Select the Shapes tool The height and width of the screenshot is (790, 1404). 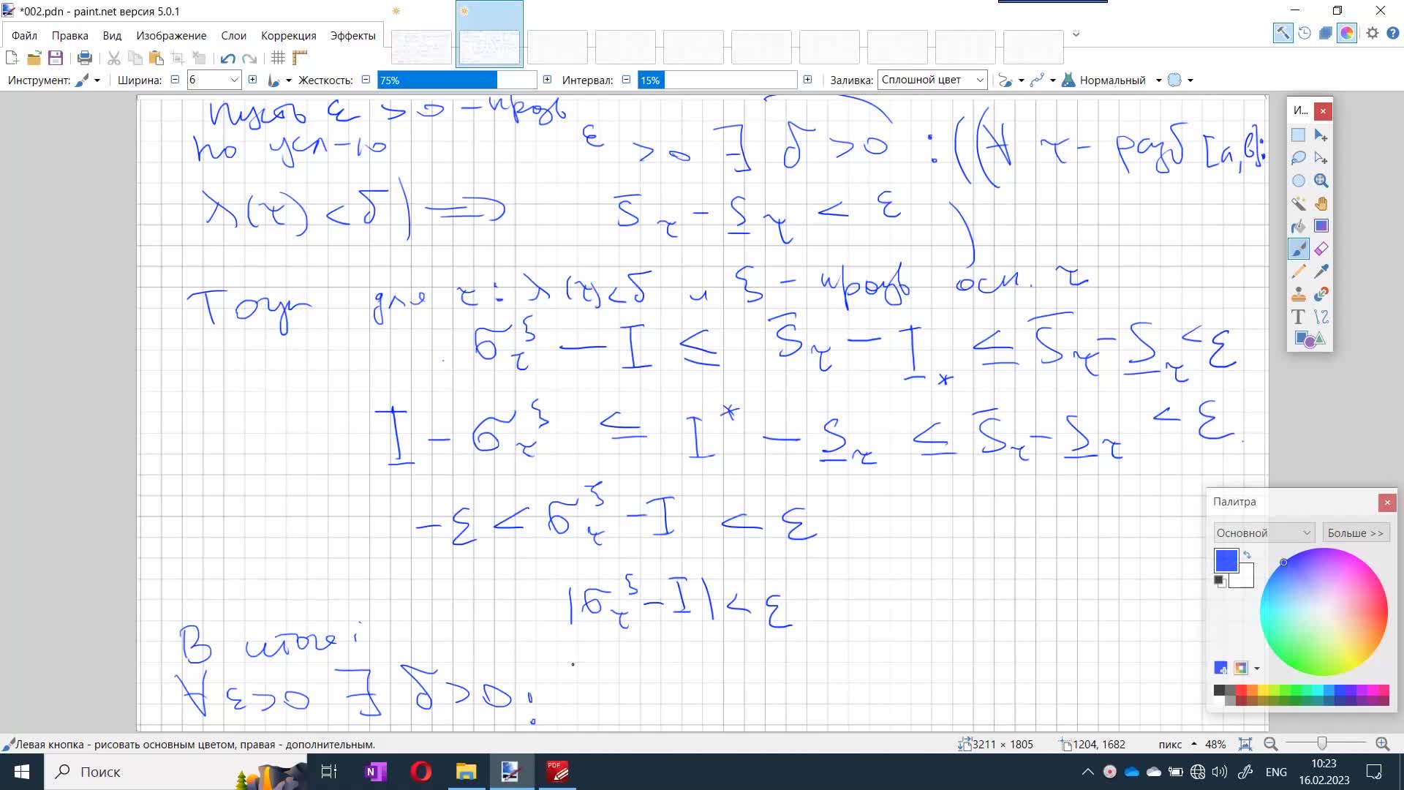coord(1309,339)
